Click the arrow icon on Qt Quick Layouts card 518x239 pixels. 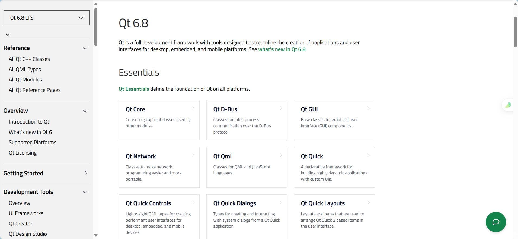point(369,203)
